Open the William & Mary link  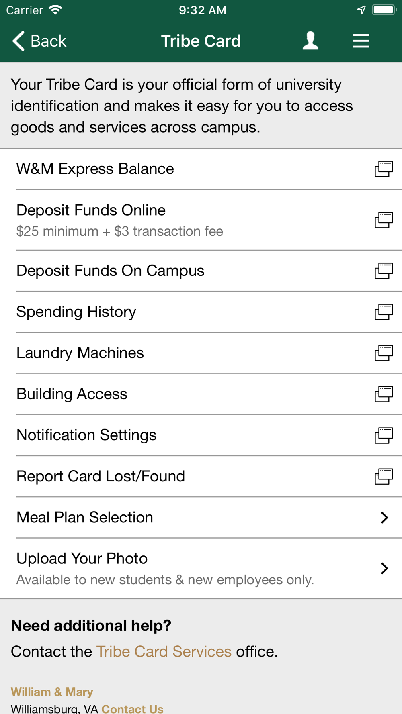coord(52,692)
